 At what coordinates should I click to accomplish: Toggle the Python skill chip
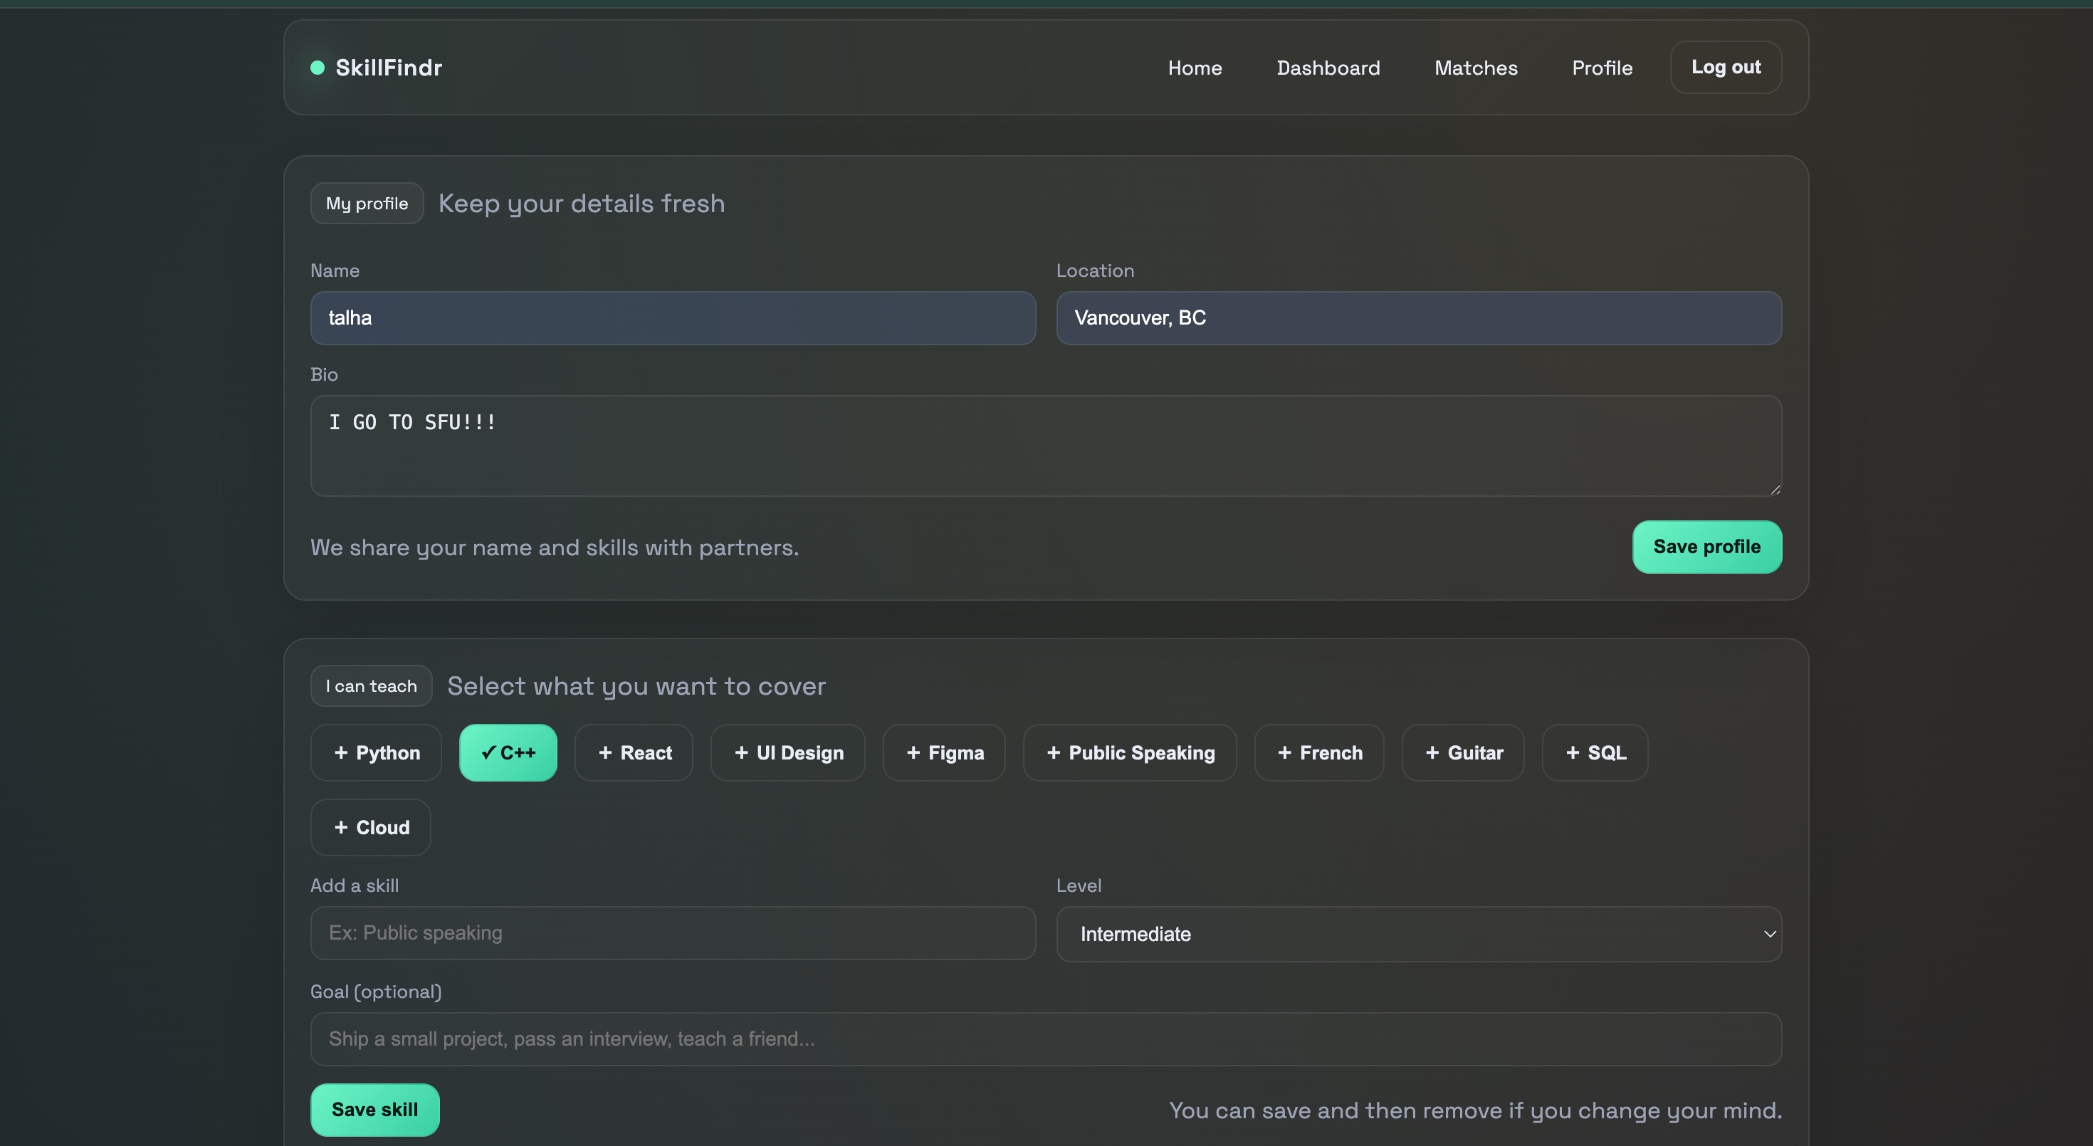(x=376, y=753)
